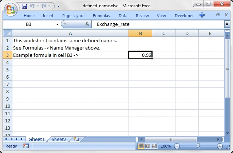Click the vertical scrollbar thumb
The image size is (233, 153).
click(227, 68)
